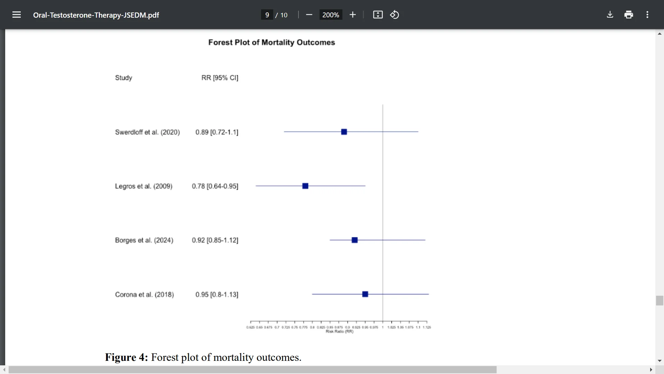
Task: Click the Swerdloff point estimate square marker
Action: point(344,132)
